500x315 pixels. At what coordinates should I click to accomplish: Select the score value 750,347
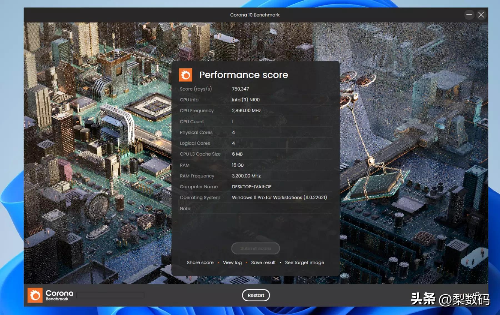240,89
